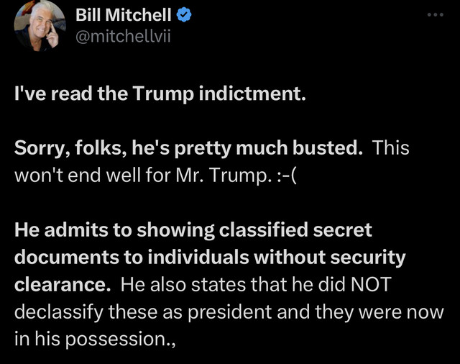The height and width of the screenshot is (364, 460).
Task: Open the @mitchellvii handle link
Action: click(123, 37)
